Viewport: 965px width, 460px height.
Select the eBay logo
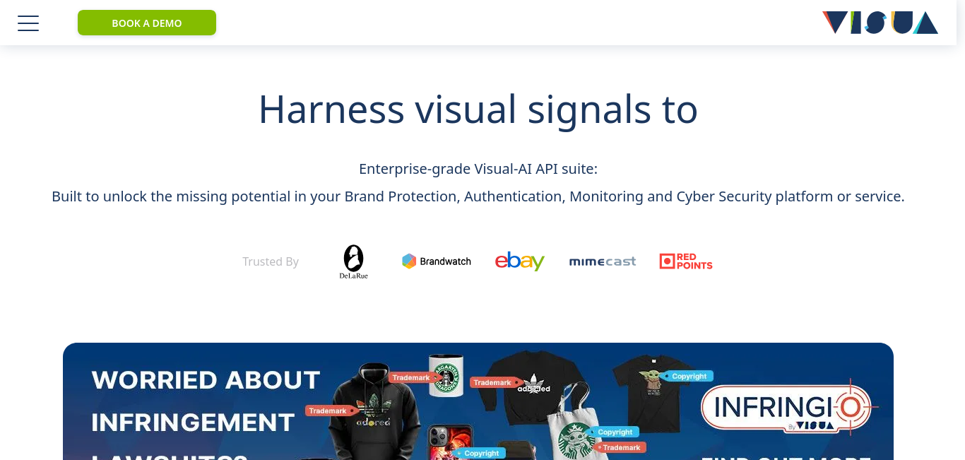pyautogui.click(x=520, y=261)
